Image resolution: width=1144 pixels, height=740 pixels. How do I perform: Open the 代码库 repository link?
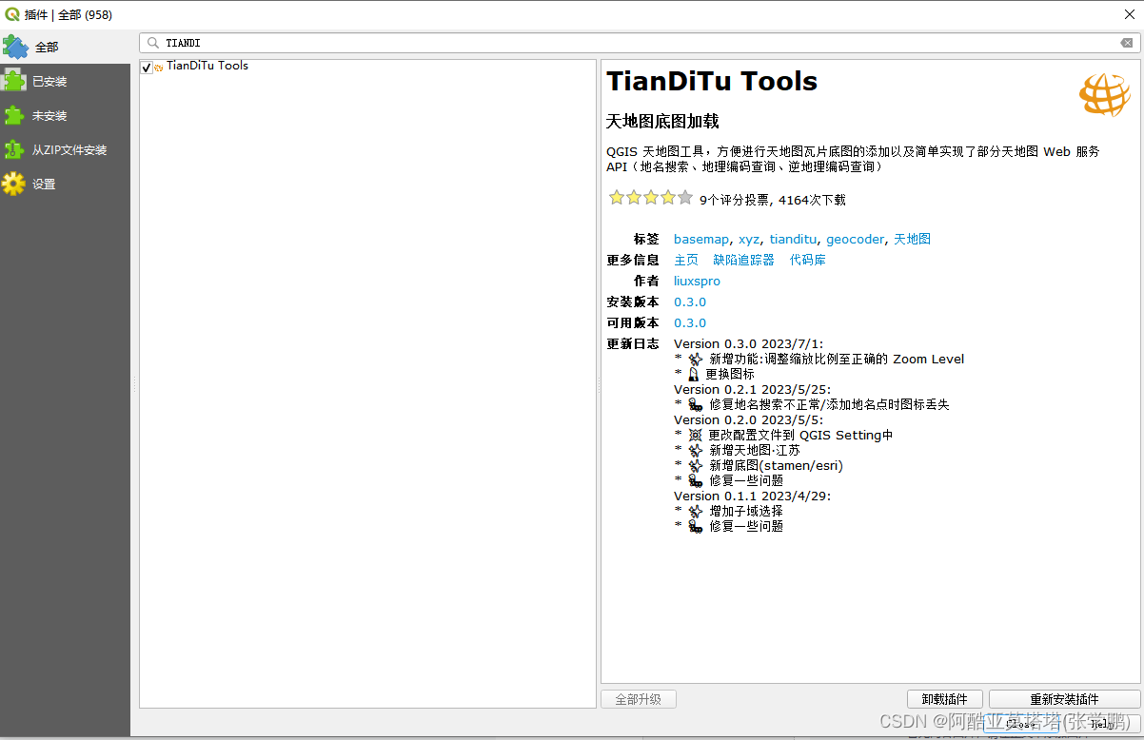pyautogui.click(x=807, y=260)
